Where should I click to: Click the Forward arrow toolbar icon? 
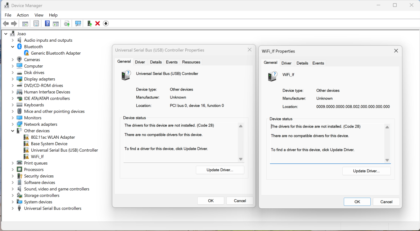(14, 23)
